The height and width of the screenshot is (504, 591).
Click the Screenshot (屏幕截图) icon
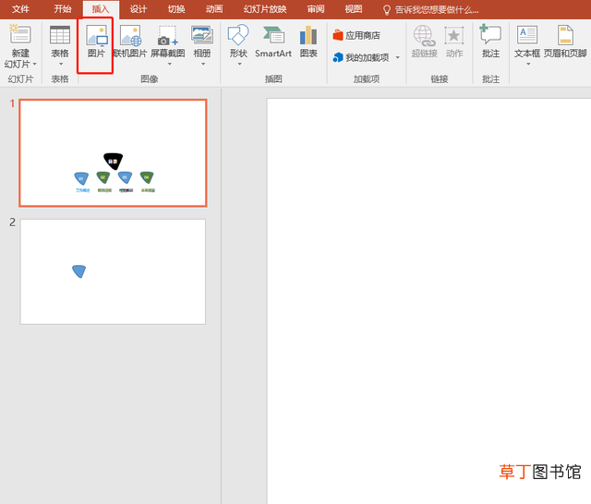167,35
